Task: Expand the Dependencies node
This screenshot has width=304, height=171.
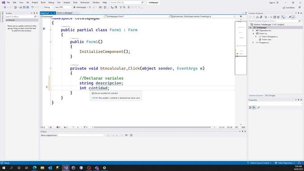Action: [253, 30]
